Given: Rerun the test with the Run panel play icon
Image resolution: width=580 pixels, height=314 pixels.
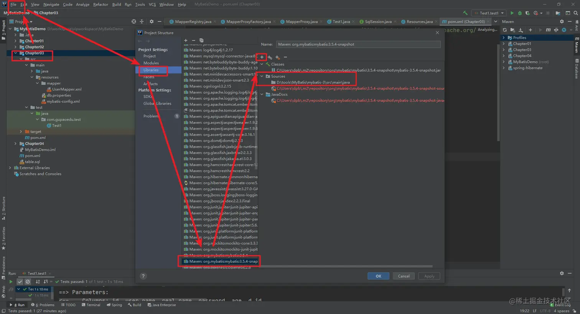Looking at the screenshot, I should click(11, 281).
